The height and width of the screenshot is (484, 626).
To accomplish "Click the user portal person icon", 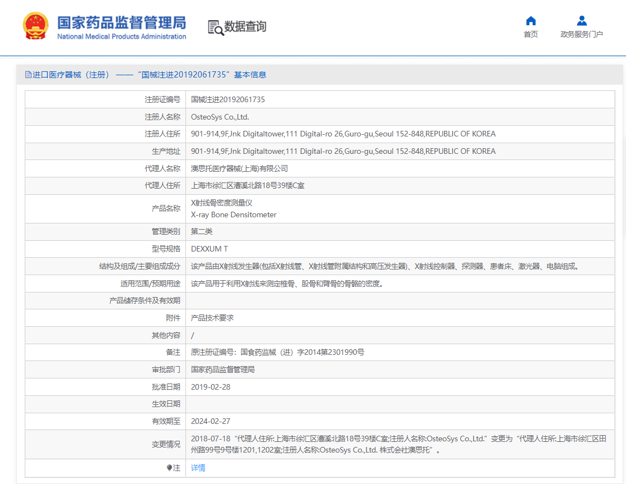I will 582,21.
